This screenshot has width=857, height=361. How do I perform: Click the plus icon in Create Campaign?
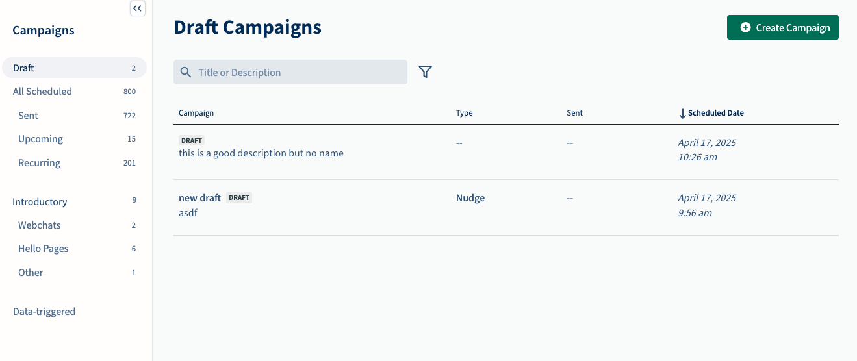745,27
